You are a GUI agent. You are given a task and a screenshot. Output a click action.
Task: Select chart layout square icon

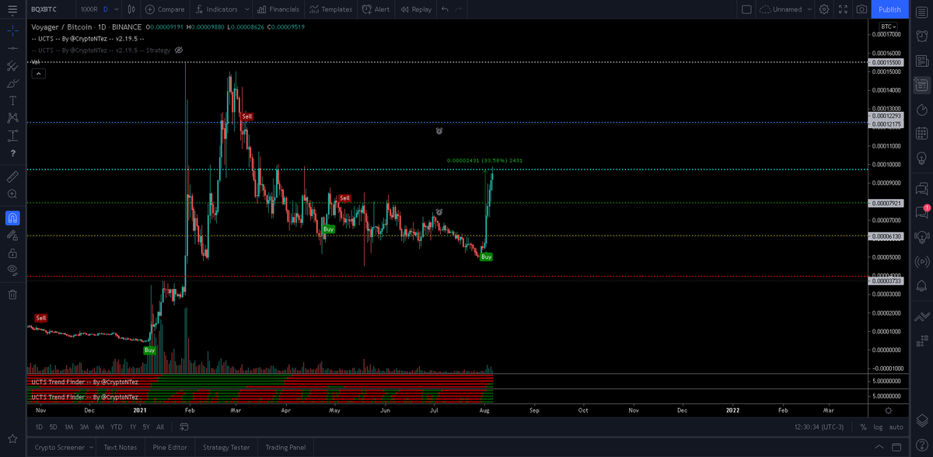tap(746, 9)
